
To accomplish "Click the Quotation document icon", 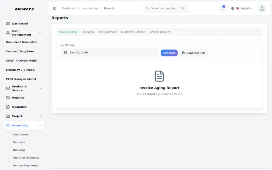I will click(x=8, y=107).
